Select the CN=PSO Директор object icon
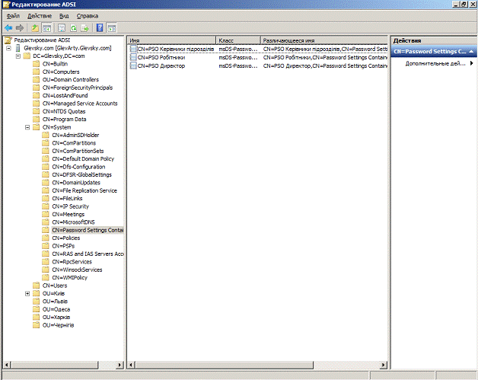 [133, 66]
